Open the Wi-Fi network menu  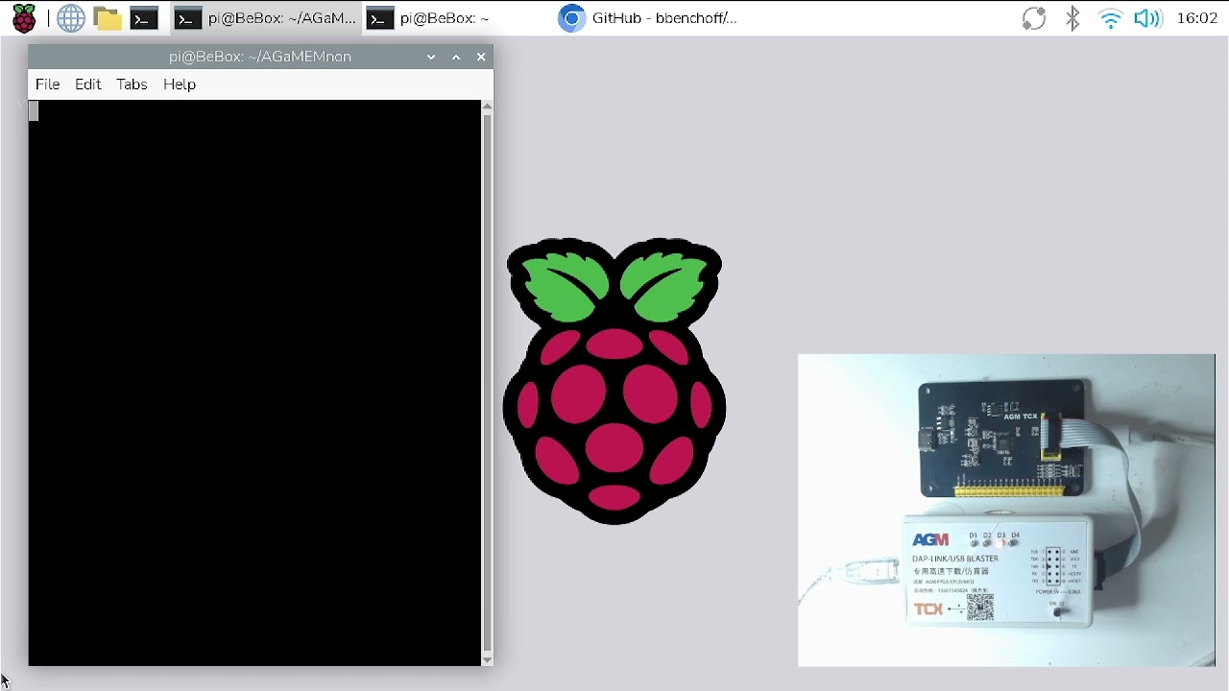coord(1111,18)
